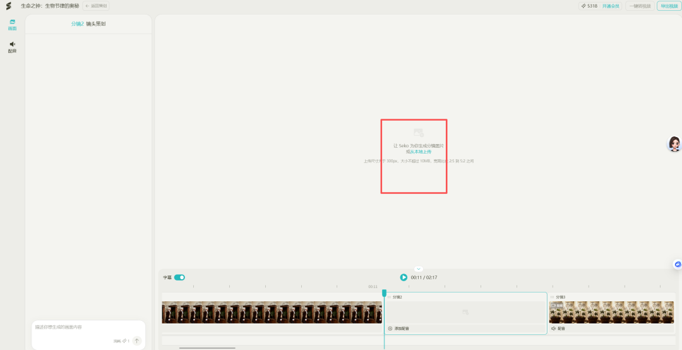Click the 从本地上传 upload link
This screenshot has width=682, height=350.
click(x=421, y=152)
